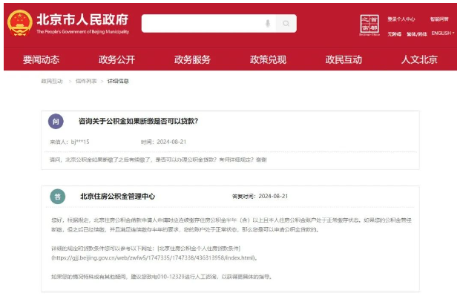Click the 北京市人民政府 site title
The image size is (460, 299).
coord(82,19)
